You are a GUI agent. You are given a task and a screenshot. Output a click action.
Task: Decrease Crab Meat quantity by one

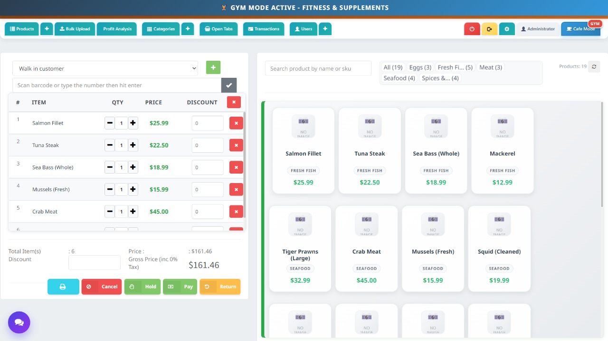click(110, 212)
